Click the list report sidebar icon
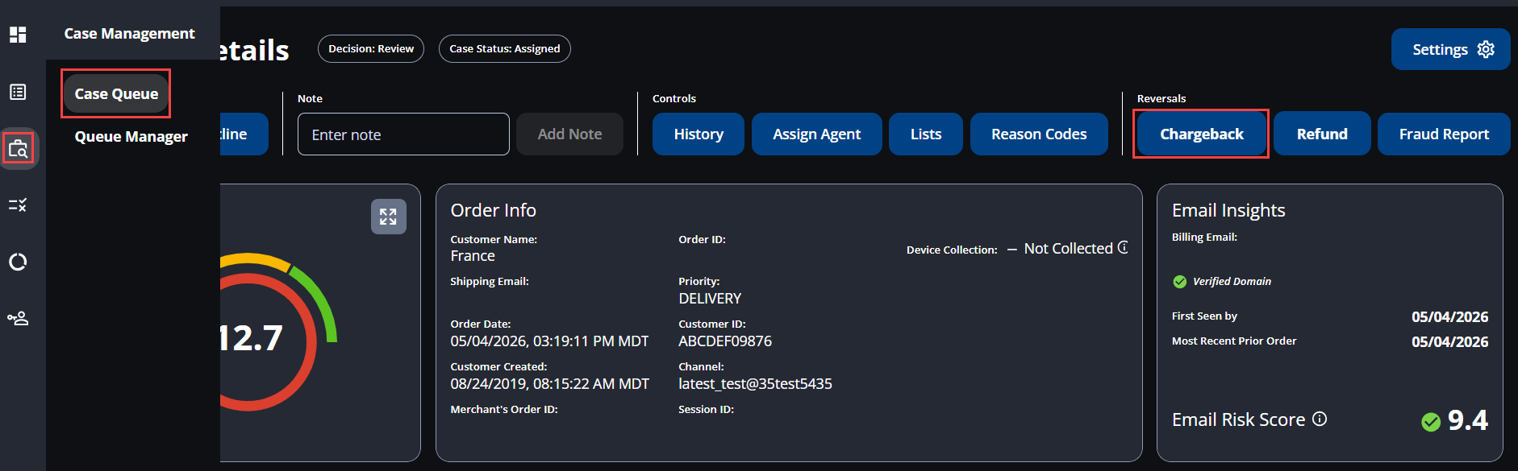The image size is (1518, 471). 18,92
